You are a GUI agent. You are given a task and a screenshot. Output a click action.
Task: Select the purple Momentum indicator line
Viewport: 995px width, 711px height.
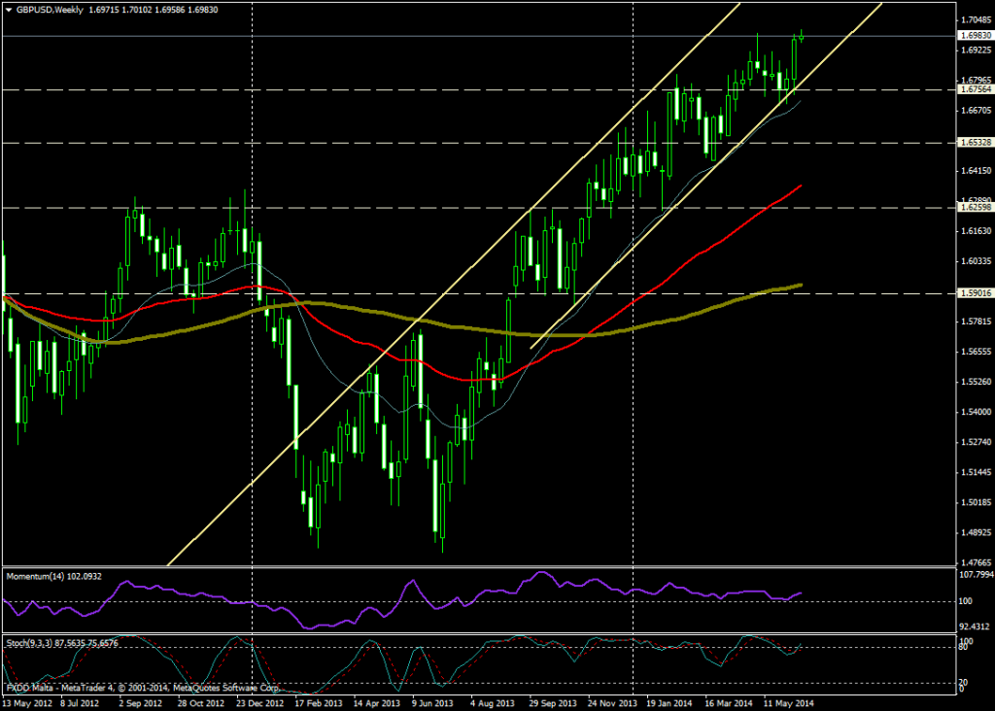click(544, 575)
